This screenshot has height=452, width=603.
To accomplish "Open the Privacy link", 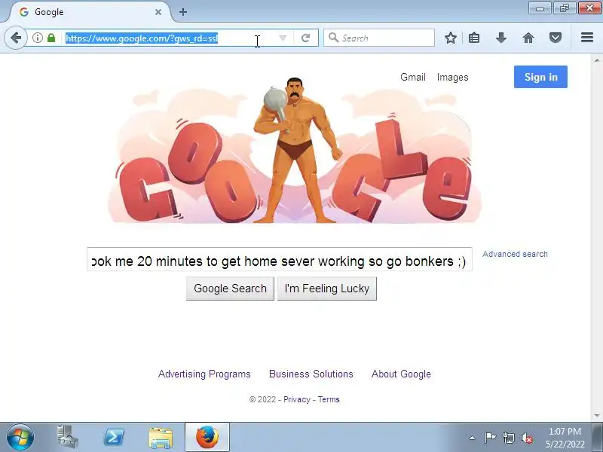I will pyautogui.click(x=296, y=399).
